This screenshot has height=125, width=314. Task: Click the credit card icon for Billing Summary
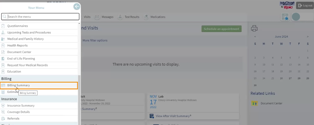[3, 85]
